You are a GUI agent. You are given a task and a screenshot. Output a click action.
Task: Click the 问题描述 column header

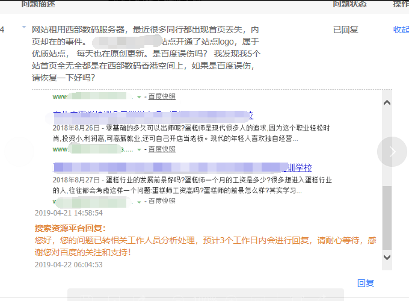(38, 4)
